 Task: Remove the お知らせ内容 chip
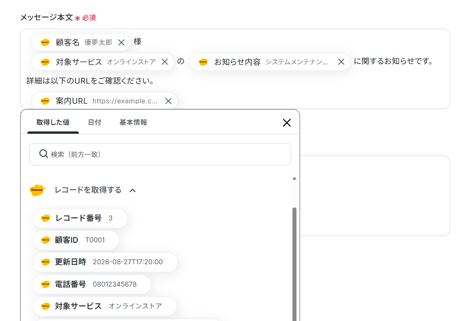coord(341,62)
